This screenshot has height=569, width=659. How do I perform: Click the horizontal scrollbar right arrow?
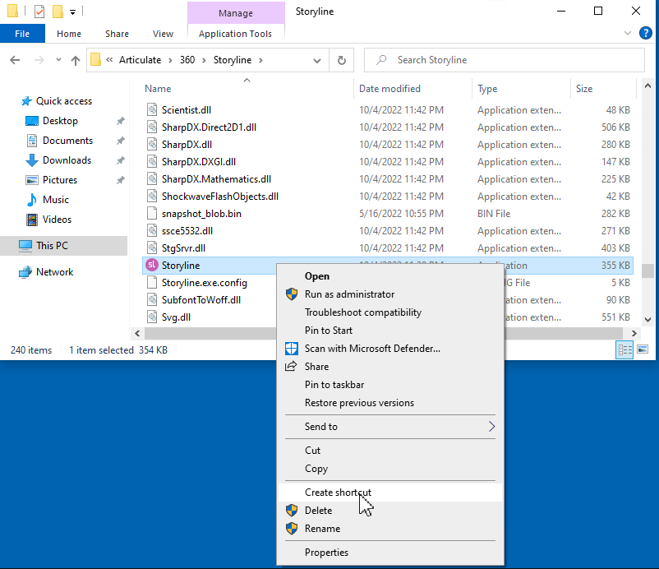(634, 333)
